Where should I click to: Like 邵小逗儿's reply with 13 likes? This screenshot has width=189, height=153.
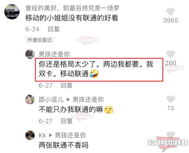tap(170, 99)
